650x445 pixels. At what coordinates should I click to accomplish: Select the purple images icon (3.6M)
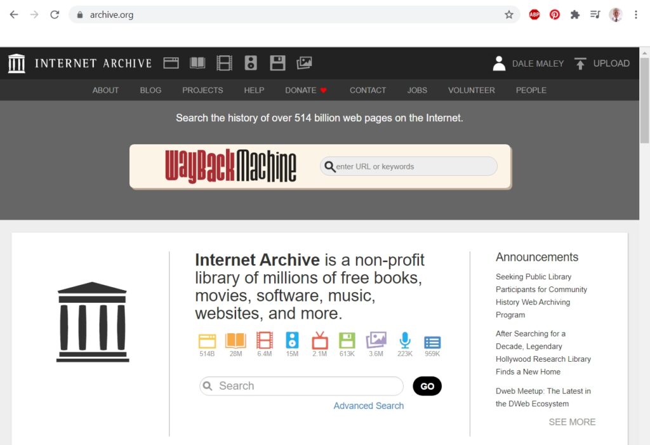click(376, 340)
